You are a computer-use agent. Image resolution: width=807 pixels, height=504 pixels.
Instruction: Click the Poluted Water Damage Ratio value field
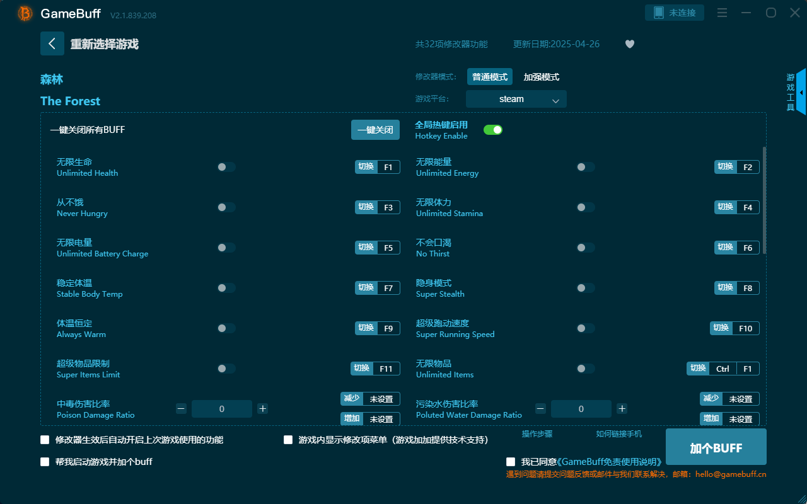(x=581, y=409)
